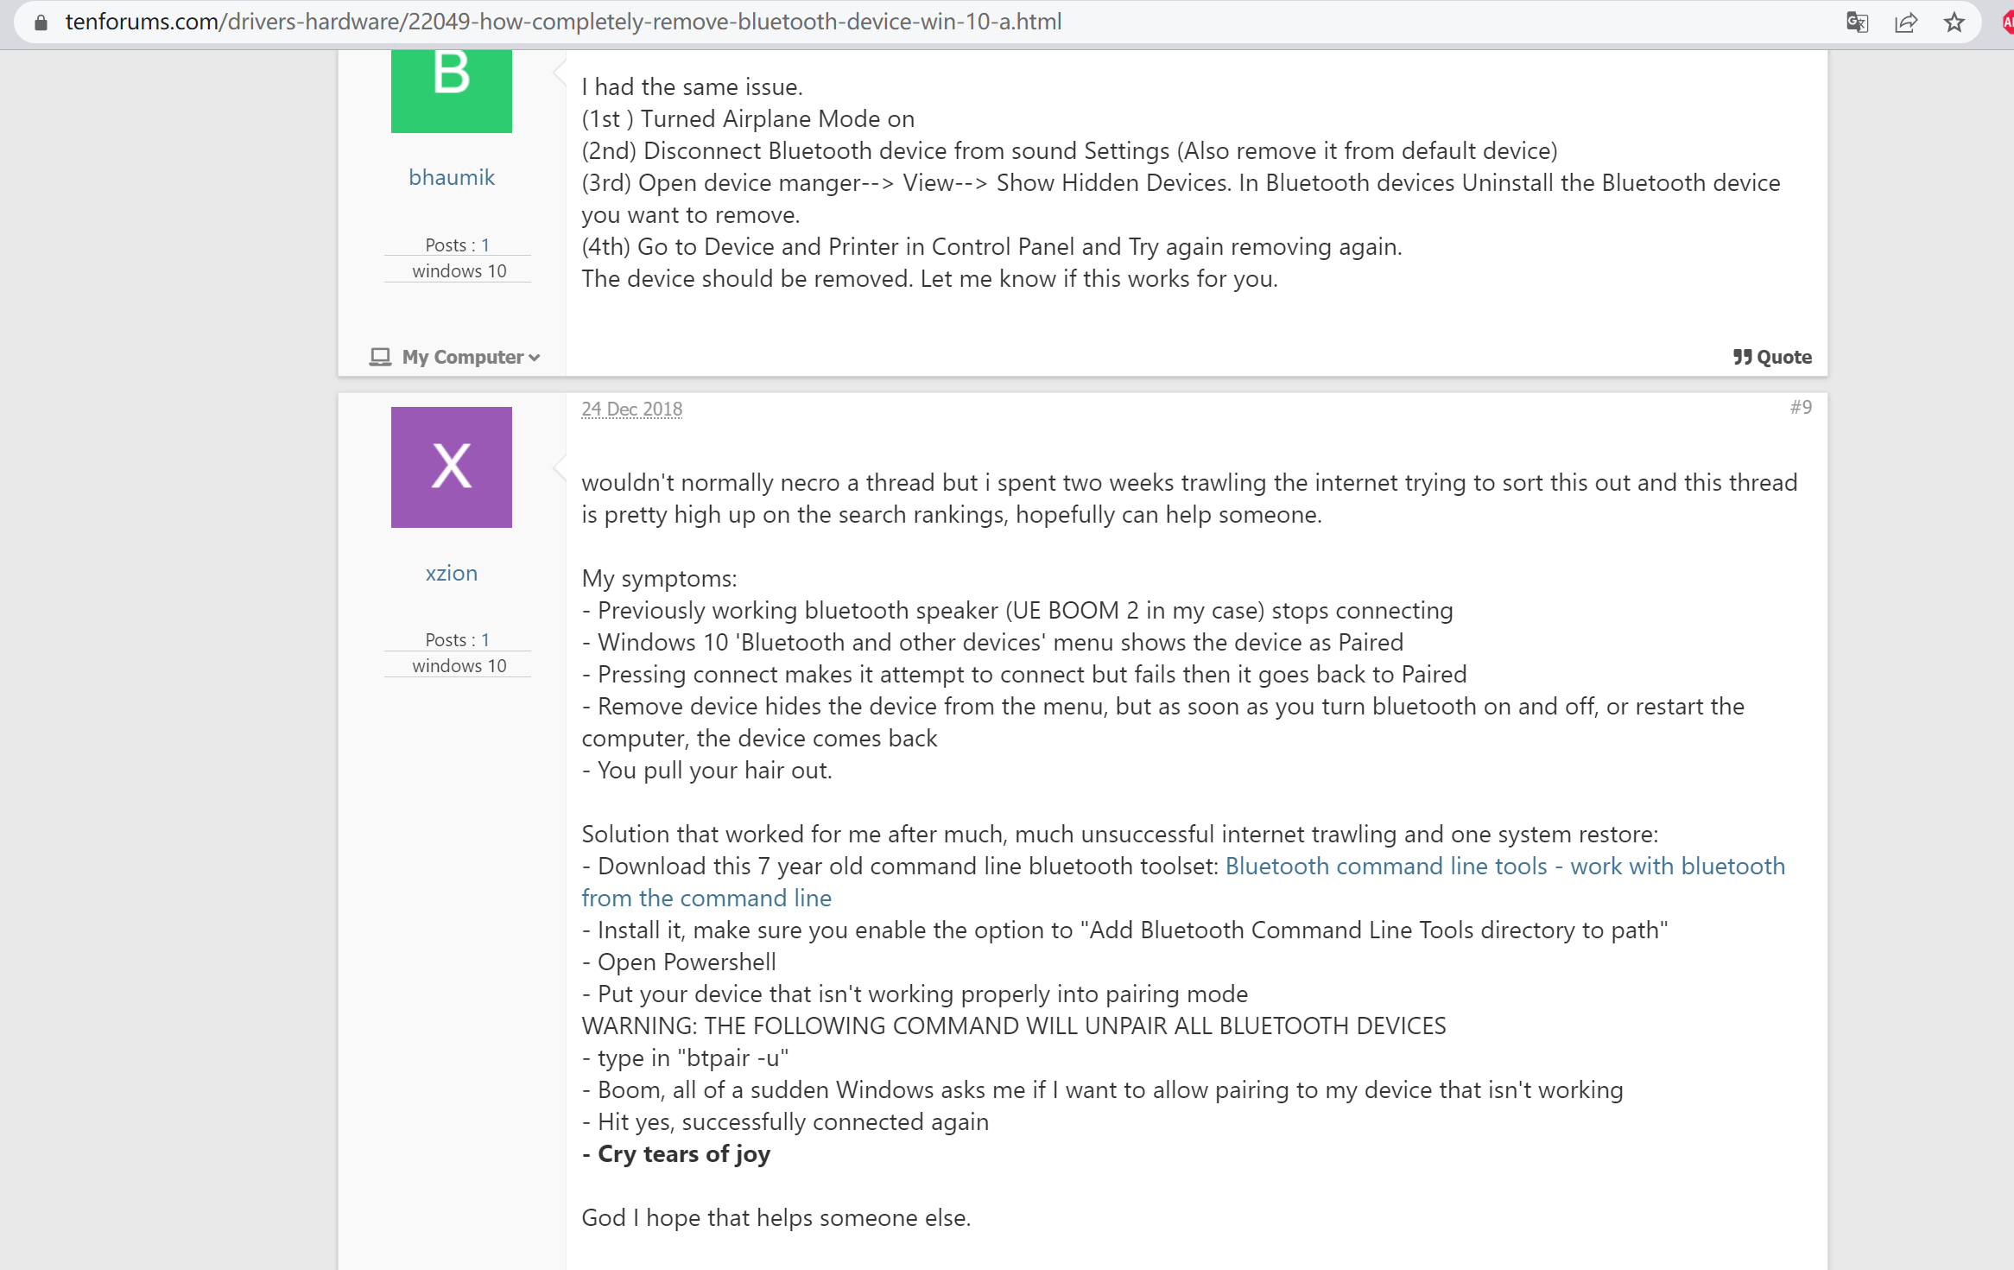Click the share page icon

coord(1906,22)
